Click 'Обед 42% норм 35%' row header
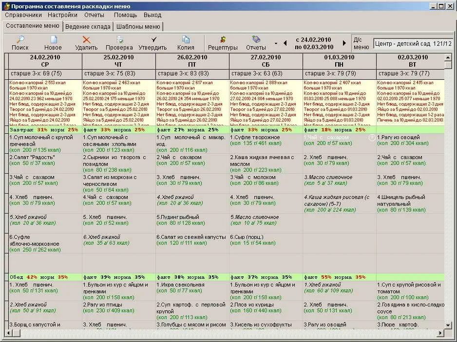 (45, 277)
